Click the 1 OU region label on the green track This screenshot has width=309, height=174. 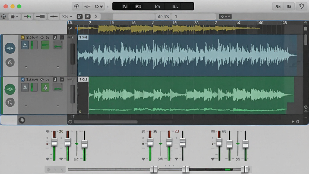[x=83, y=79]
